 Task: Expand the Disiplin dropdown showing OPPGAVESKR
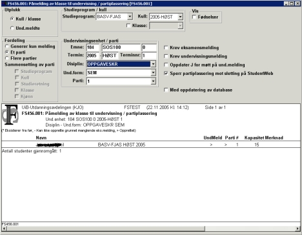click(x=153, y=64)
